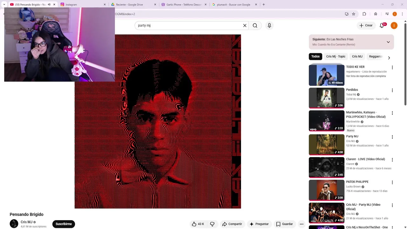This screenshot has height=229, width=407.
Task: Select the Cris Mj - Topic chip
Action: 336,56
